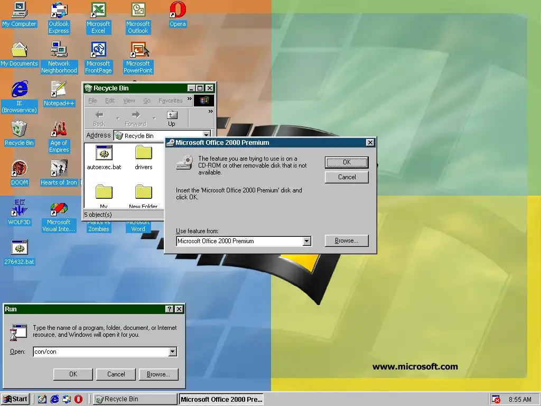
Task: Open the View menu in Recycle Bin
Action: point(129,100)
